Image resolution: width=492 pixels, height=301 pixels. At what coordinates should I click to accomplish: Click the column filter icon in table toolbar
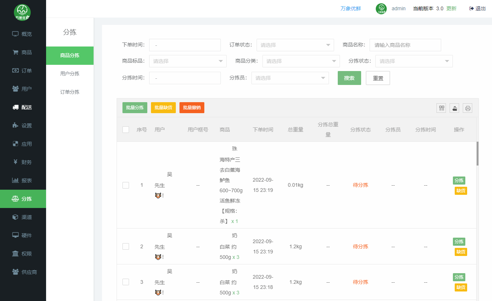click(441, 108)
